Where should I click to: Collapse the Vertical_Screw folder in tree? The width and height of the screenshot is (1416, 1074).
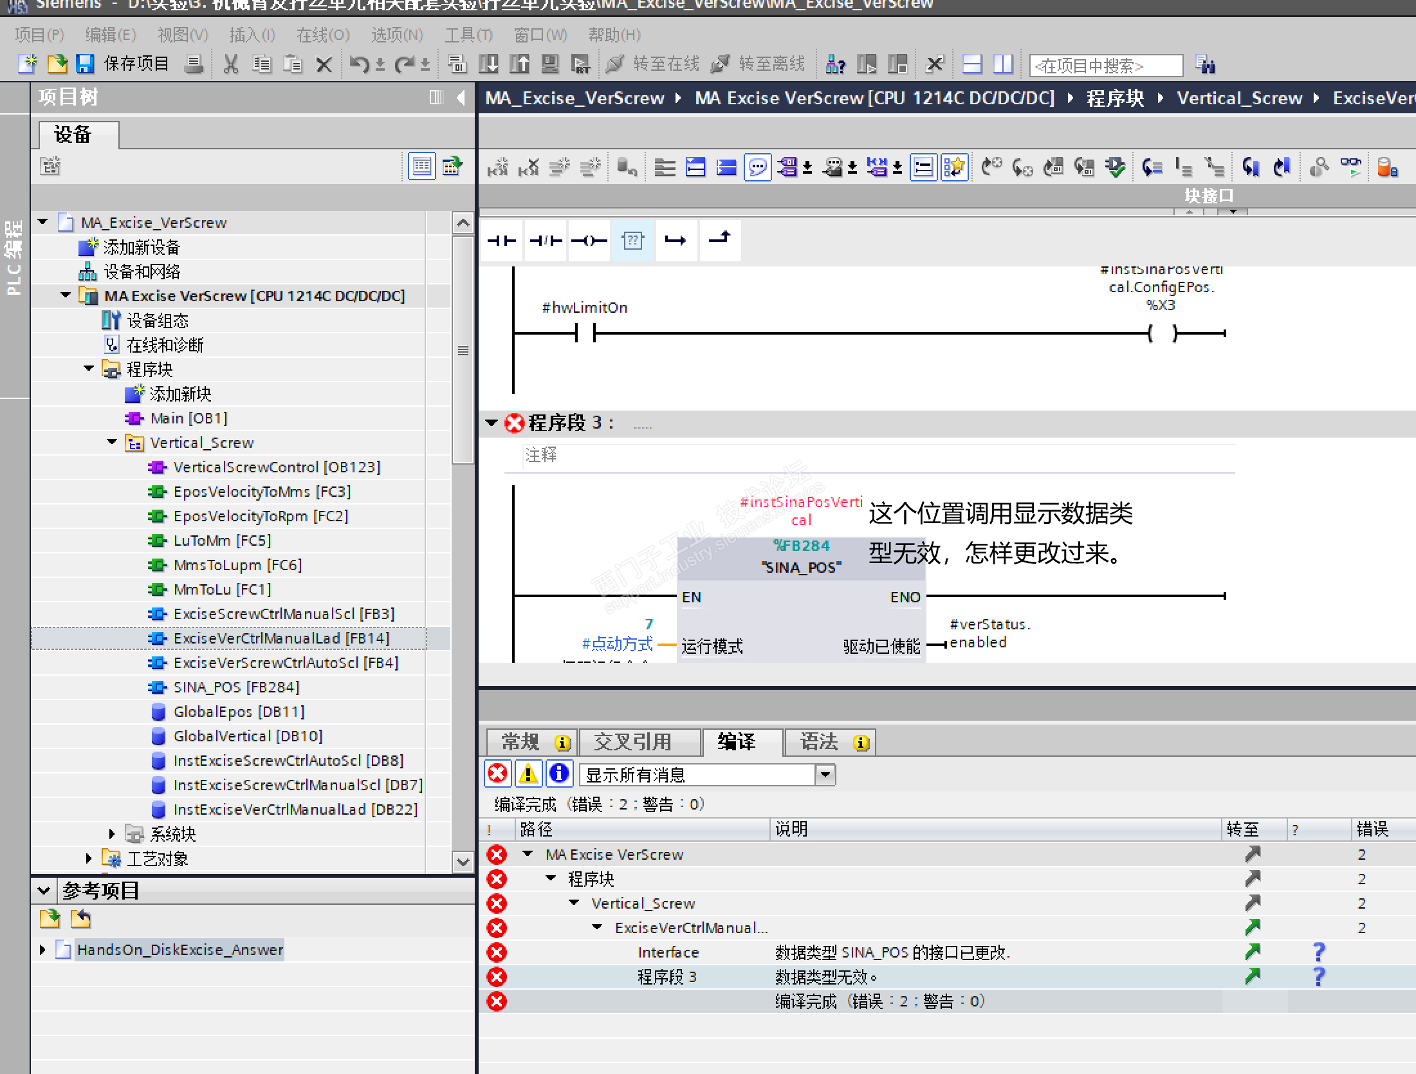pos(112,442)
